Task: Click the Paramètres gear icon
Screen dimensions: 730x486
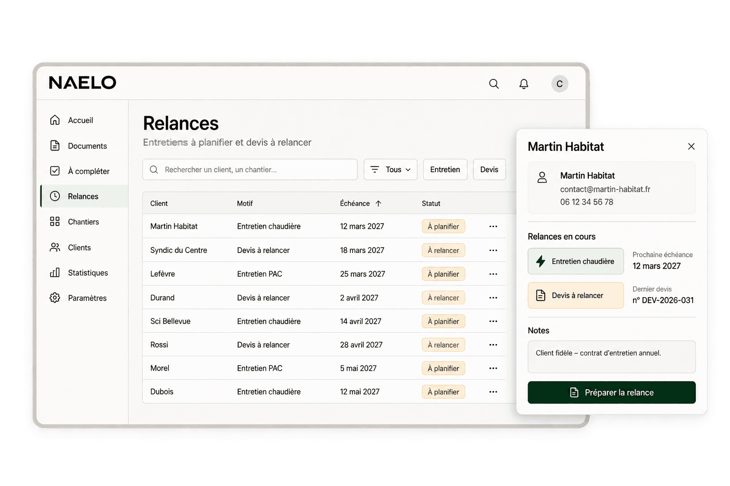Action: coord(55,298)
